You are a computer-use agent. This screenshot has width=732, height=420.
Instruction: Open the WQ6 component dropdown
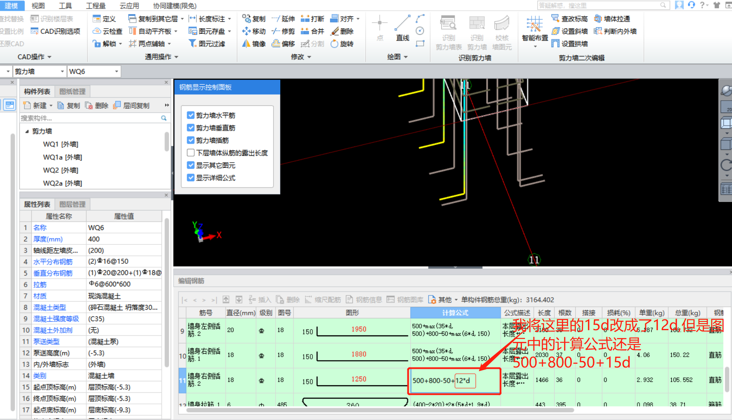click(x=116, y=72)
